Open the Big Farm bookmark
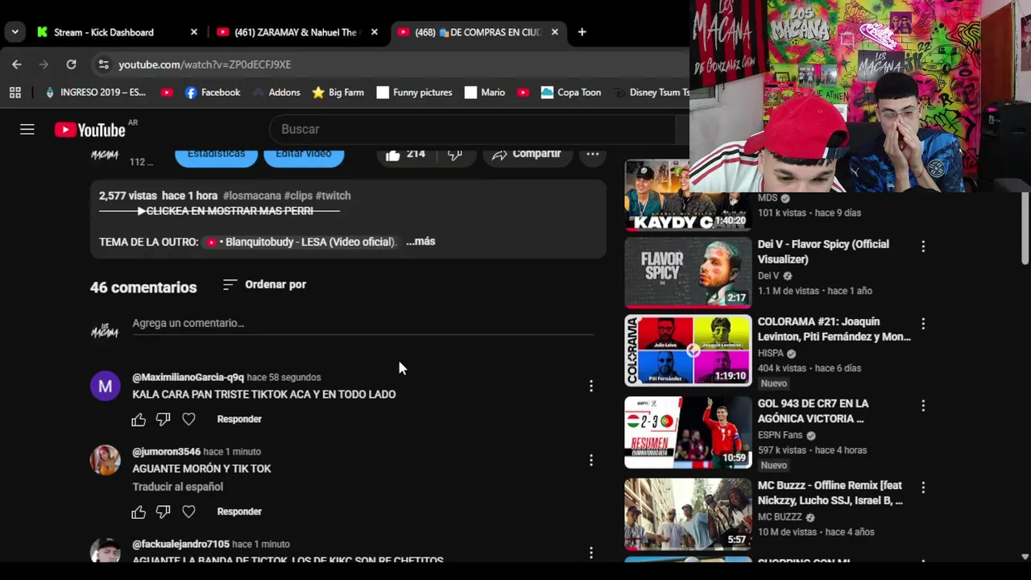This screenshot has height=580, width=1031. pos(337,93)
